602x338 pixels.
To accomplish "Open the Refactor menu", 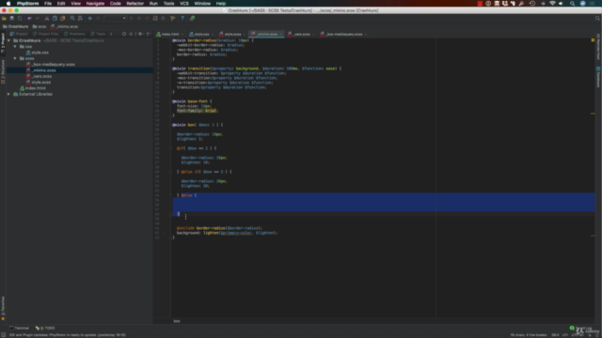I will (x=135, y=4).
